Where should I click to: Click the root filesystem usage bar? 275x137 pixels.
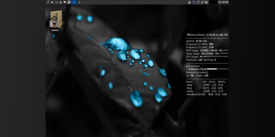pyautogui.click(x=217, y=69)
